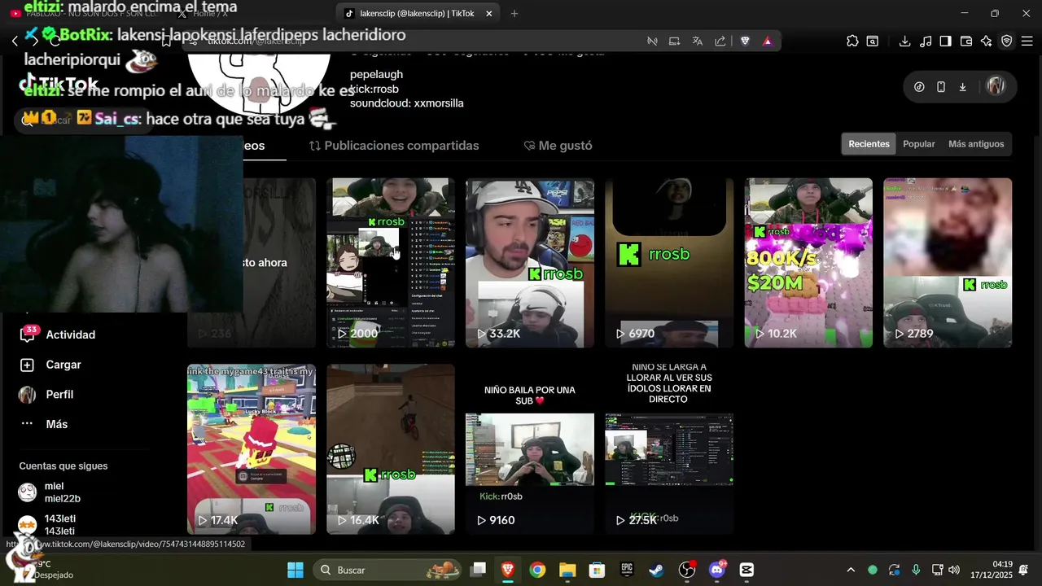
Task: Click the Cargar upload plus icon
Action: click(27, 365)
